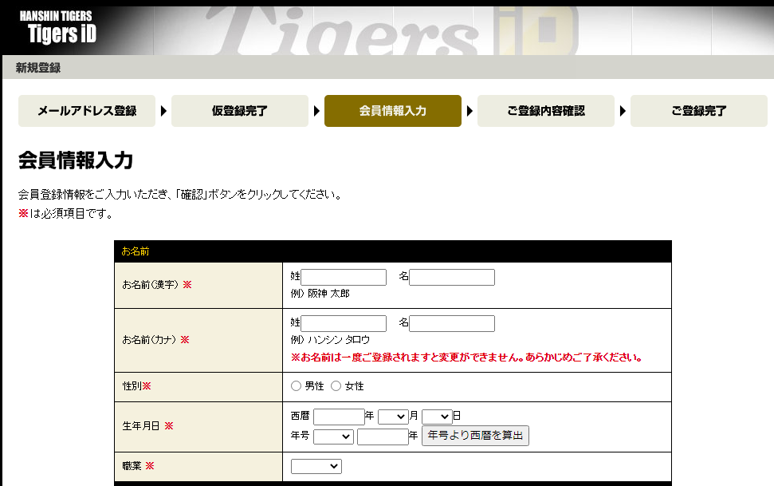Screen dimensions: 774x486
Task: Click the メールアドレス登録 step tab
Action: point(87,111)
